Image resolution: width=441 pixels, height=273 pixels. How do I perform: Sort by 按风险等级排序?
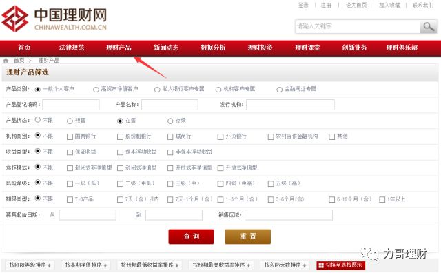[x=30, y=265]
